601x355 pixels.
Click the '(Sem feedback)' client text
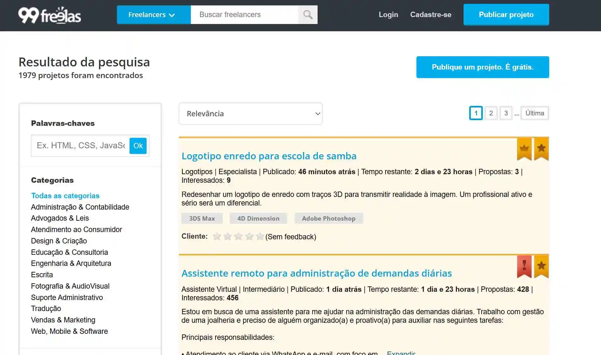[291, 237]
